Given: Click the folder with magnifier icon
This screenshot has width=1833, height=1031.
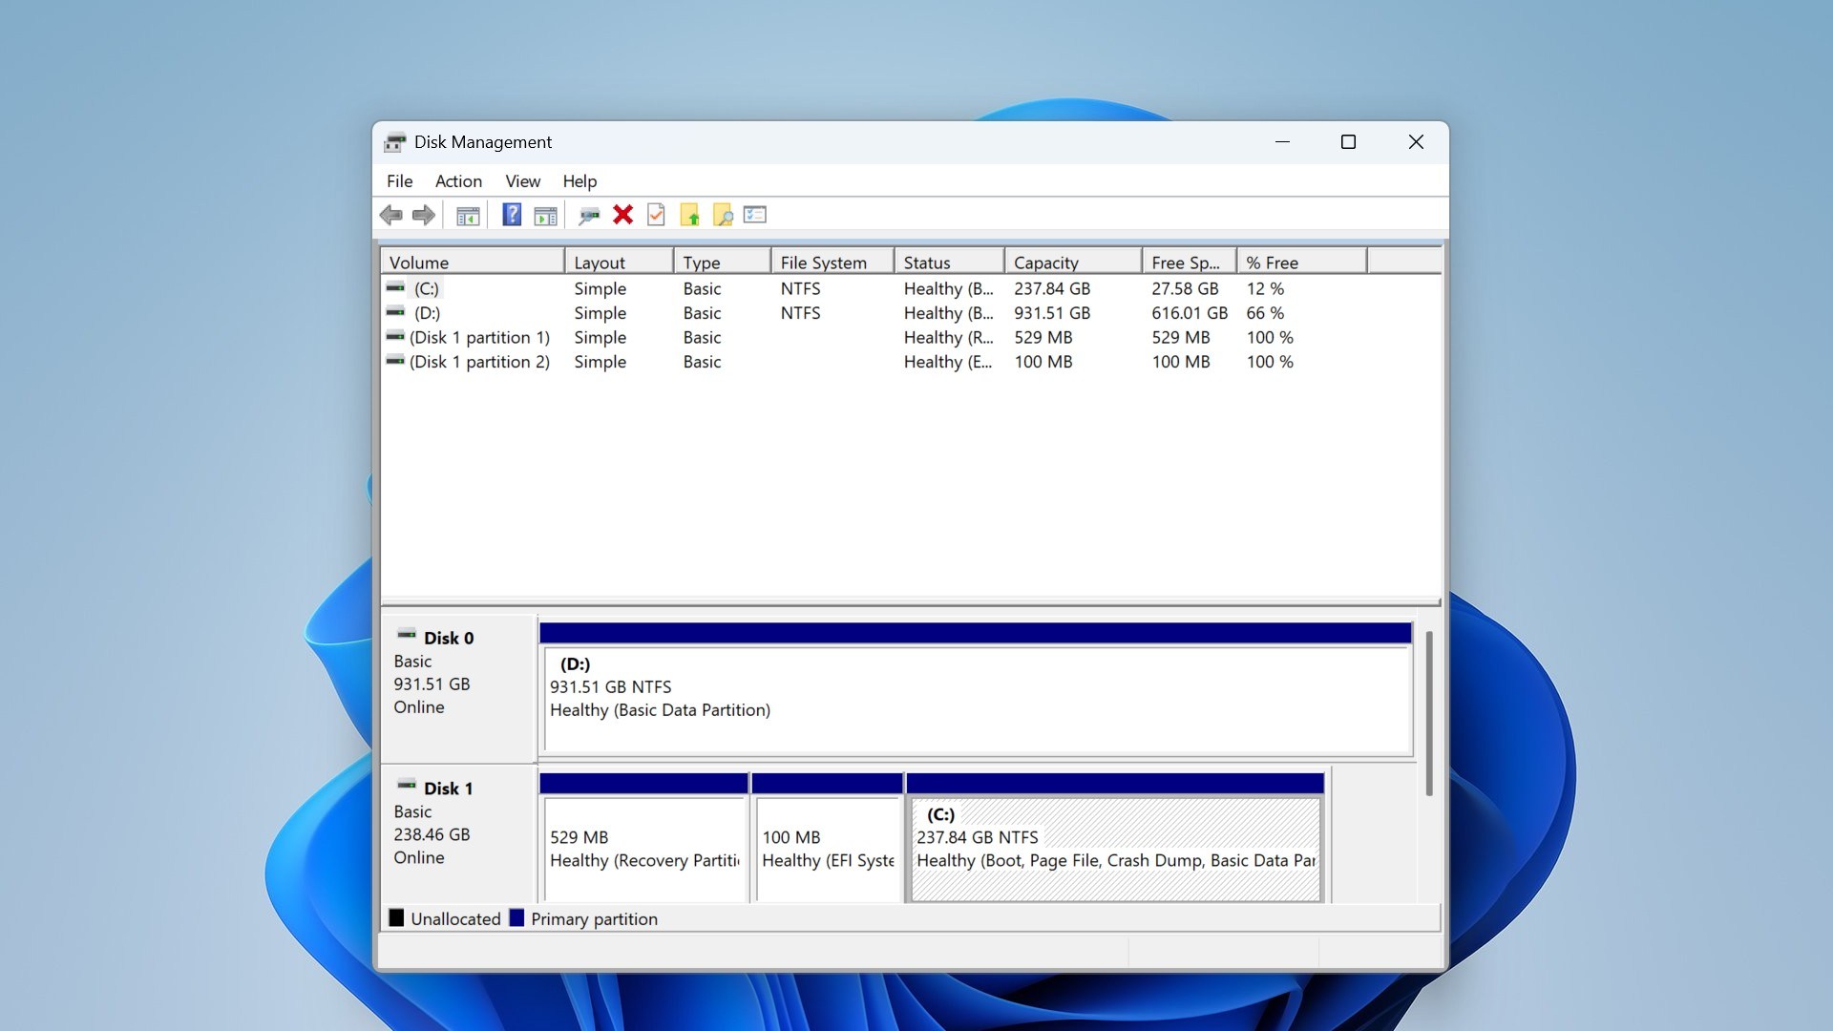Looking at the screenshot, I should [x=723, y=215].
